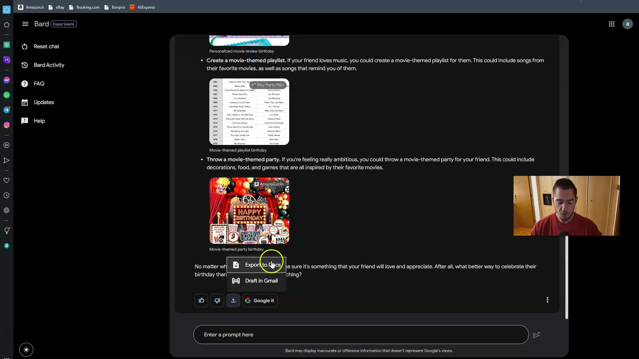639x359 pixels.
Task: Give thumbs up to the response
Action: (x=201, y=300)
